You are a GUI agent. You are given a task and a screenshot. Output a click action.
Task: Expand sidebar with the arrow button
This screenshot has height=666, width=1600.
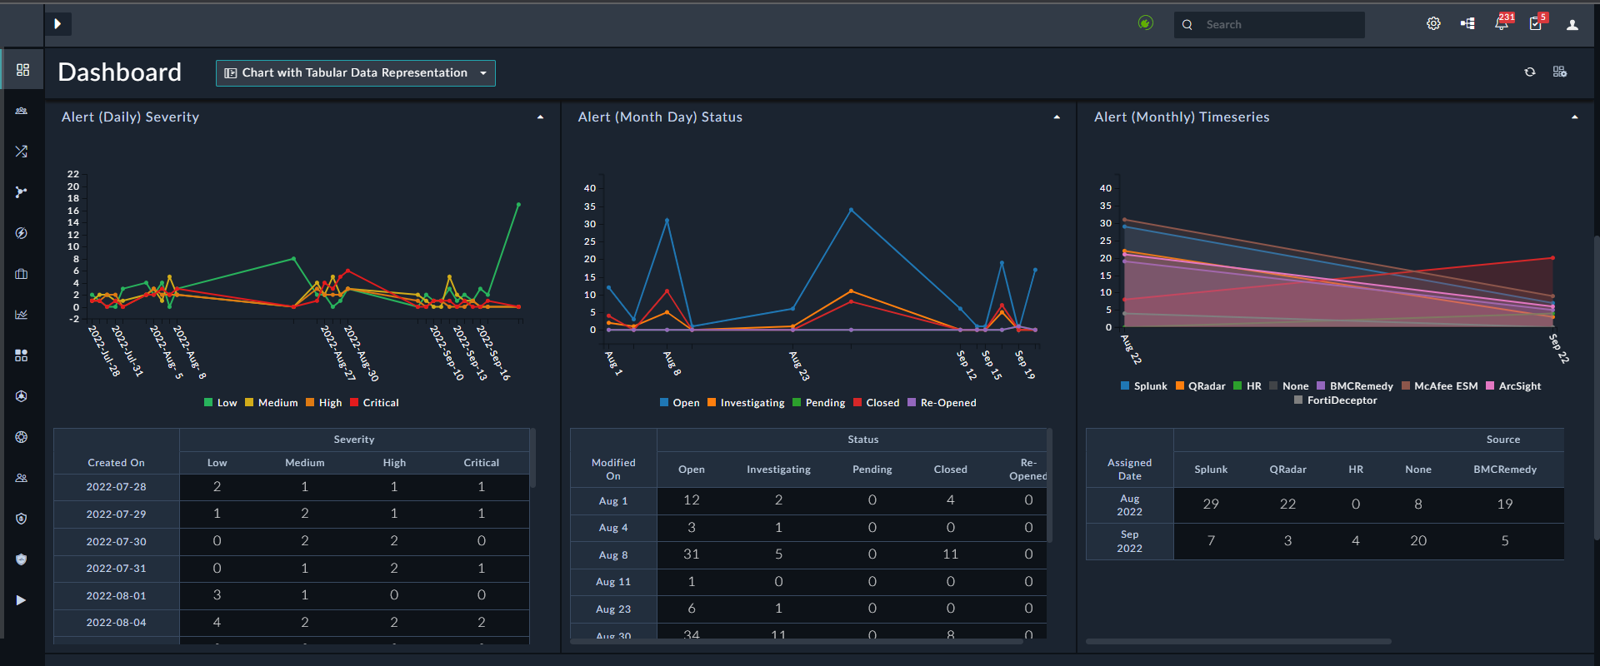(x=57, y=24)
